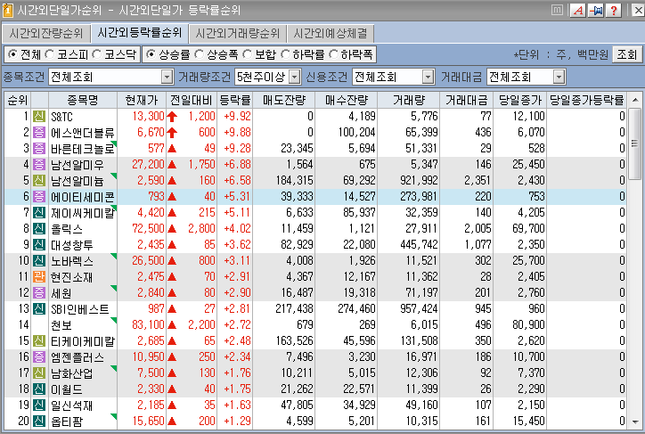Image resolution: width=645 pixels, height=434 pixels.
Task: Click the orange 관 badge next to 현진소재
Action: pos(39,277)
